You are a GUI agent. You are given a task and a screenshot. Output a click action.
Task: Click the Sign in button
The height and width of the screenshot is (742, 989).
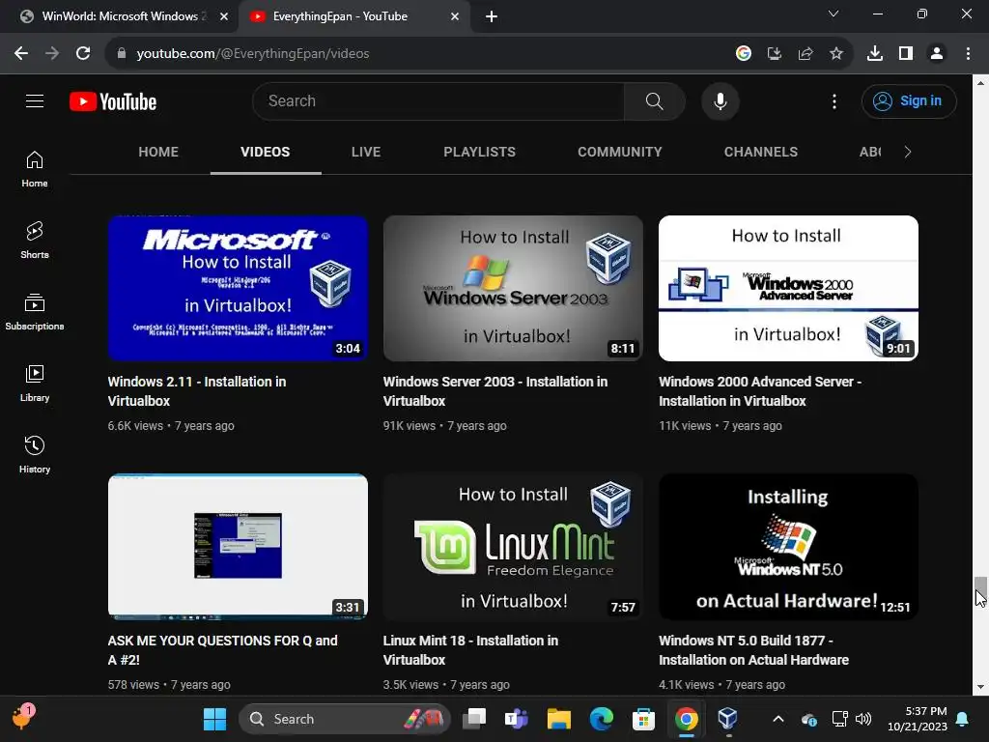908,100
